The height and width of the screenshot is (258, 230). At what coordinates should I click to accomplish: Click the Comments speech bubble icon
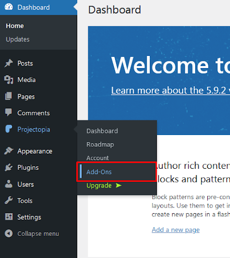tap(9, 112)
